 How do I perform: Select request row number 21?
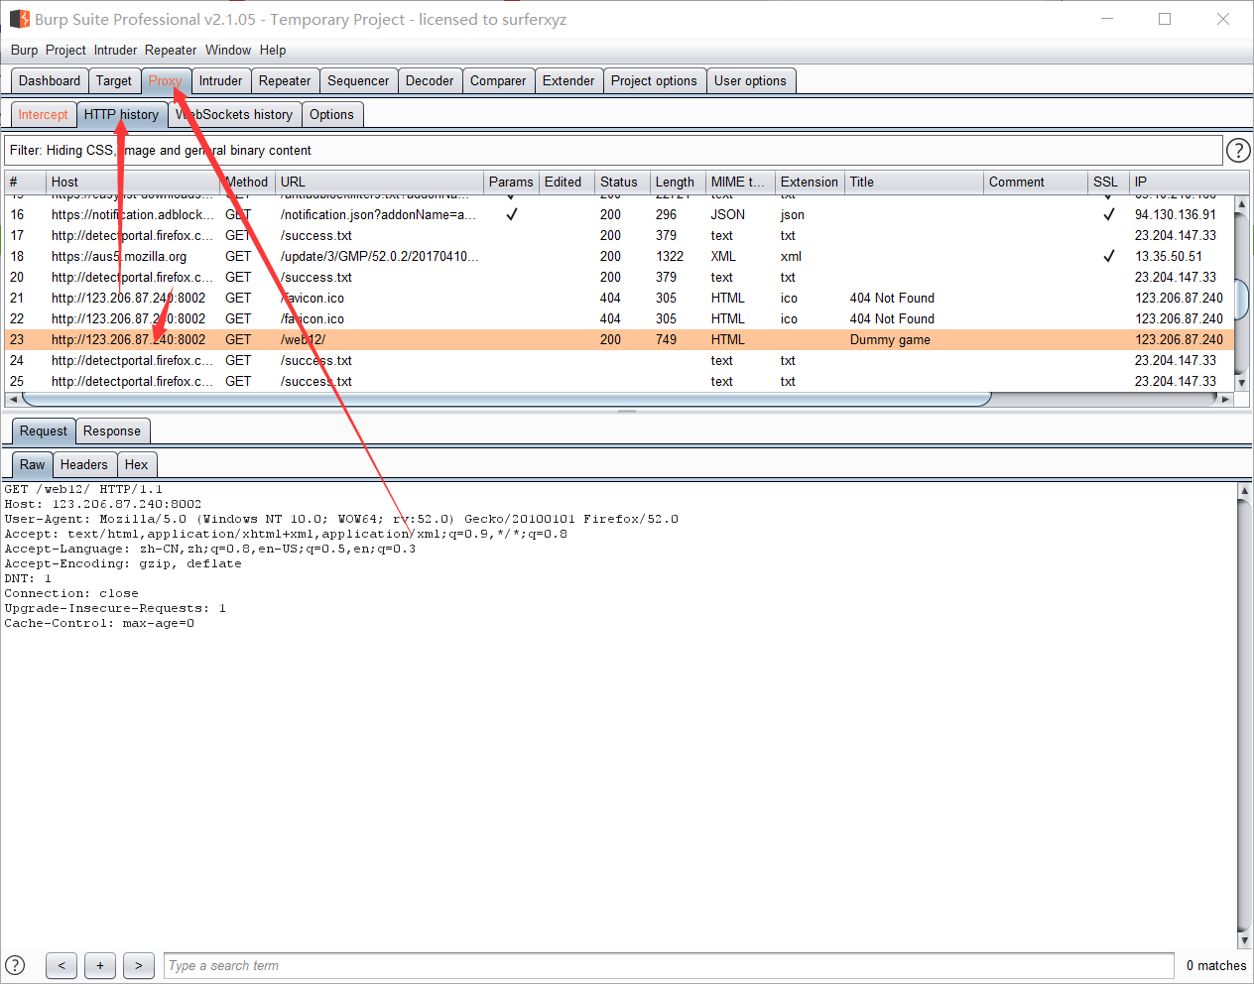(620, 298)
